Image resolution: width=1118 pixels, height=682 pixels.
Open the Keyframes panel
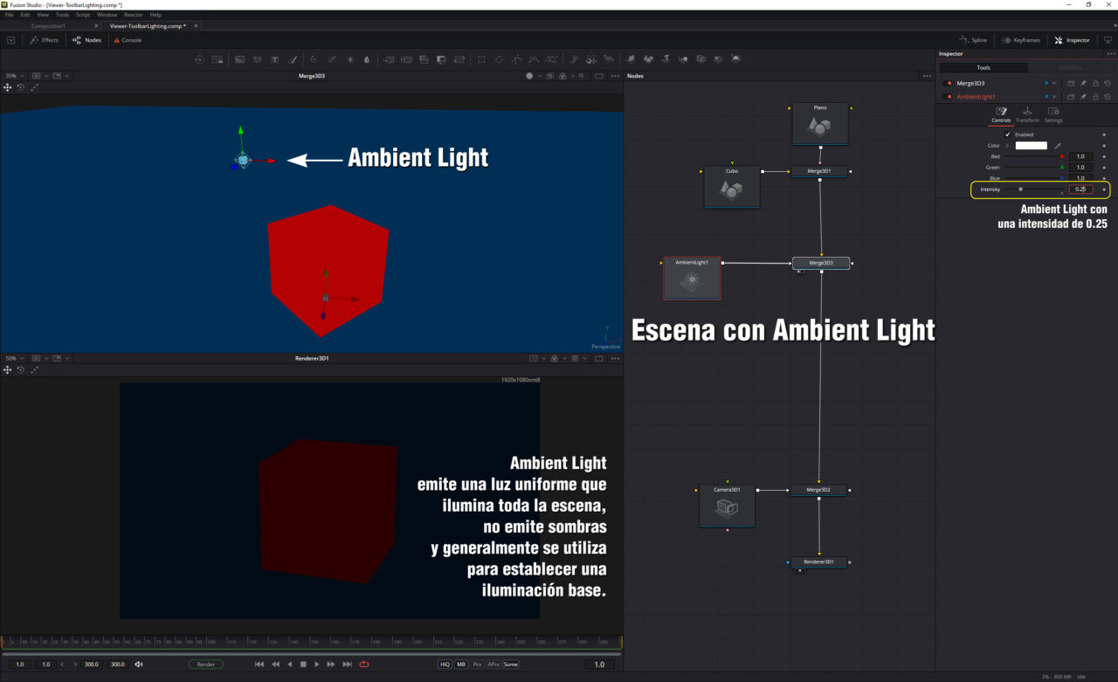tap(1020, 40)
